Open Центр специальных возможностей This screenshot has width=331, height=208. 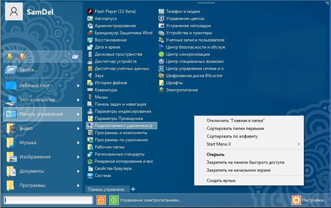191,61
